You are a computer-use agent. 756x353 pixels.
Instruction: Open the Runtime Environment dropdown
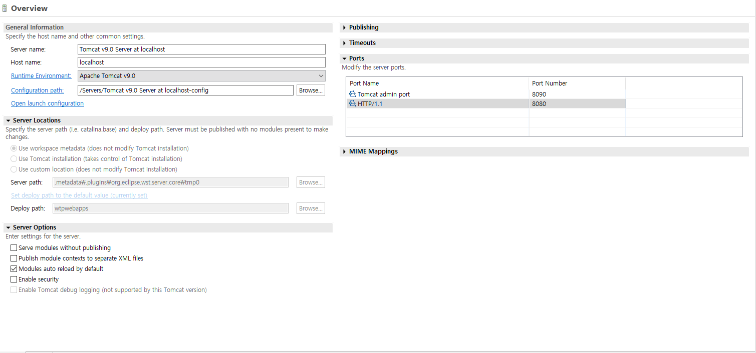click(202, 76)
